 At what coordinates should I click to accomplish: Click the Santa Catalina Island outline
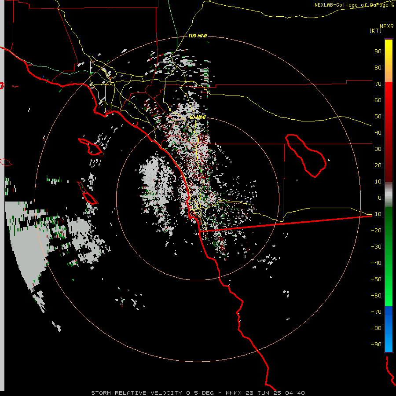click(x=90, y=147)
